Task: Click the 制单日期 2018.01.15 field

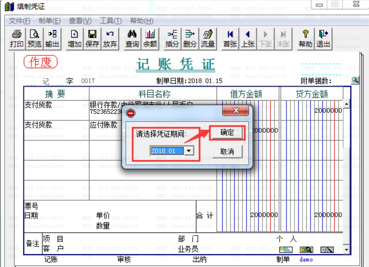Action: pyautogui.click(x=189, y=81)
